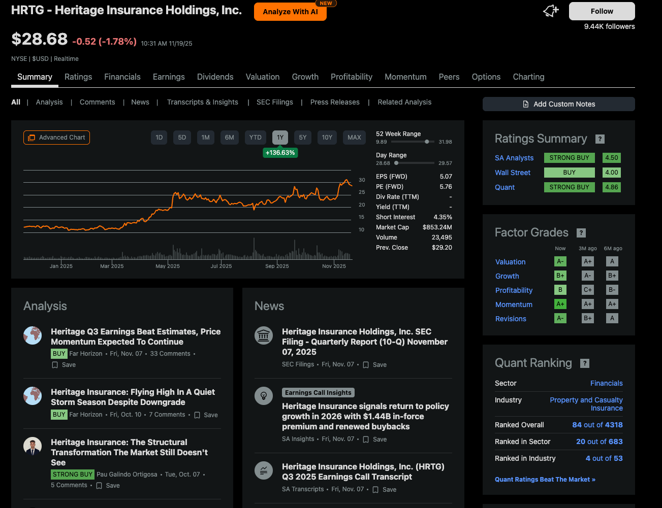662x508 pixels.
Task: Click the Far Horizon avatar on Flying High article
Action: [x=33, y=396]
